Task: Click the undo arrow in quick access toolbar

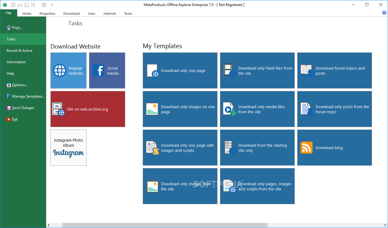Action: 20,5
